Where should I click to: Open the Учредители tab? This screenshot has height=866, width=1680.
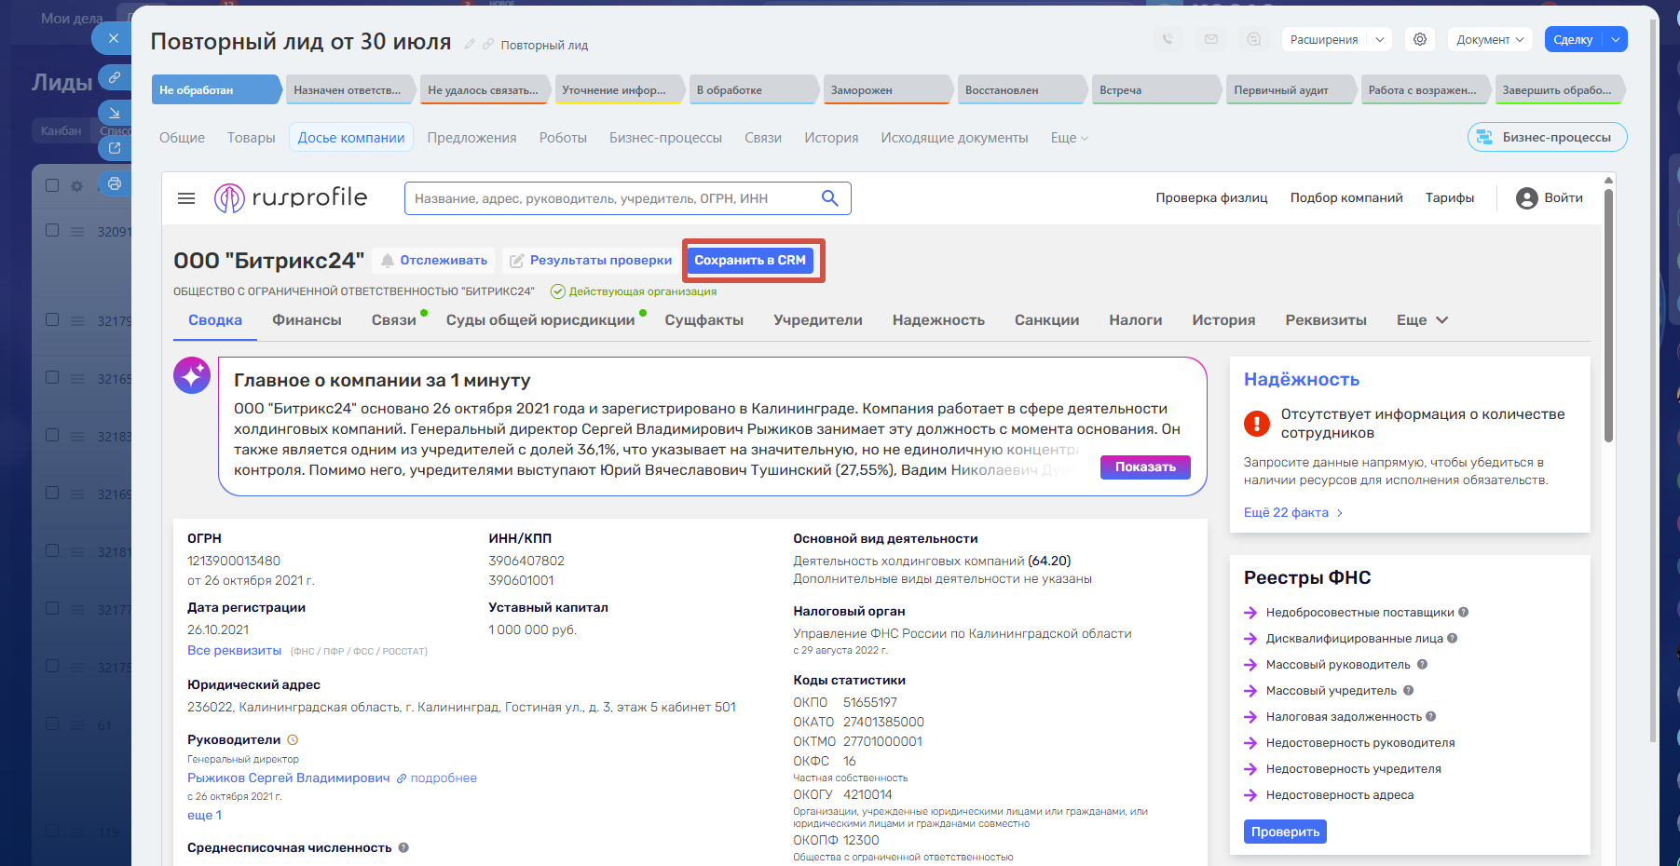818,320
